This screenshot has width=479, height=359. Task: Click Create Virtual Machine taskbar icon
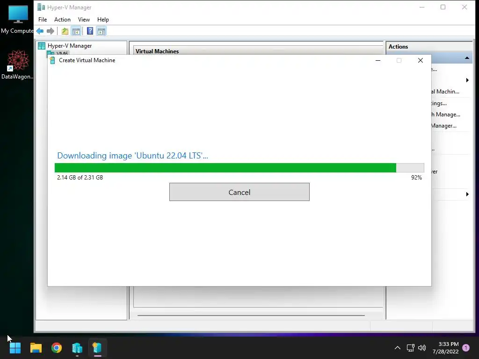[x=97, y=348]
